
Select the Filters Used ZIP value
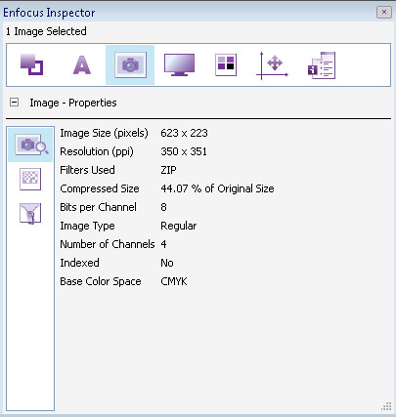coord(168,170)
